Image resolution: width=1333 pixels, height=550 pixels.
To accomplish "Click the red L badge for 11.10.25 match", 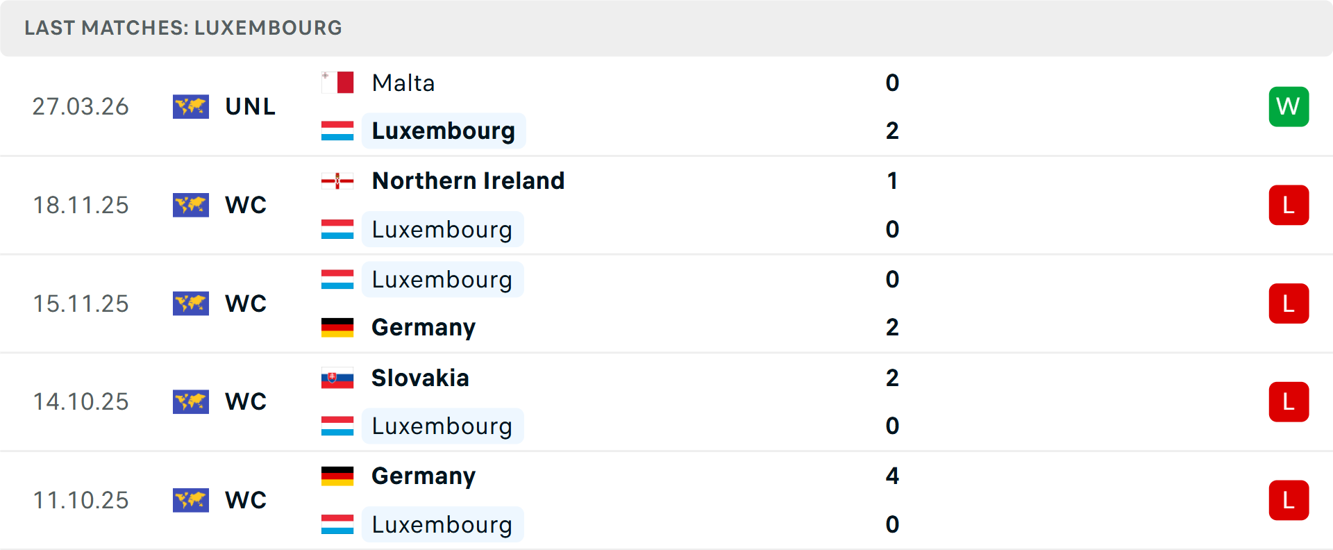I will coord(1289,500).
